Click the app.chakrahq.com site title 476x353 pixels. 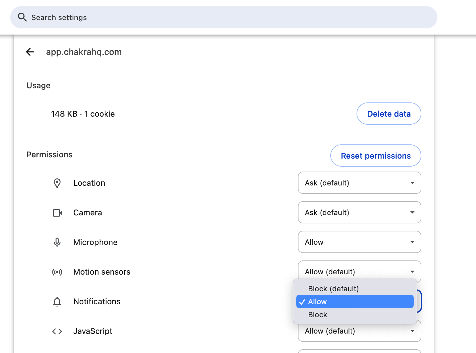[x=84, y=52]
